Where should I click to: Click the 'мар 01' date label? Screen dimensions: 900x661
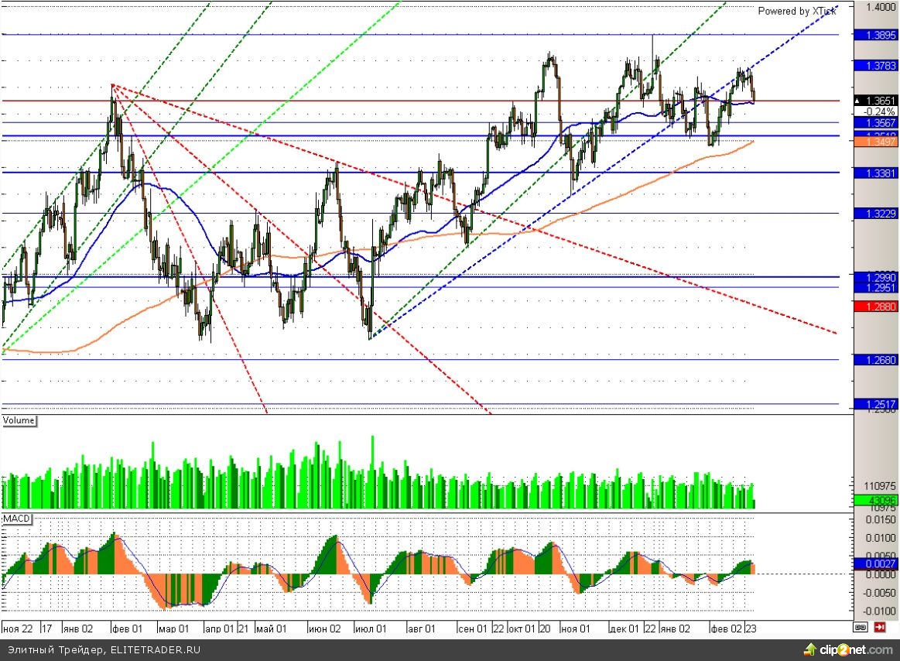point(174,628)
